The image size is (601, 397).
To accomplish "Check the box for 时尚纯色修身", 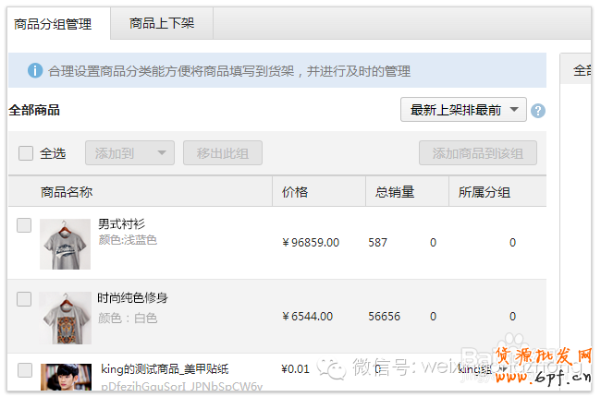I will tap(24, 299).
